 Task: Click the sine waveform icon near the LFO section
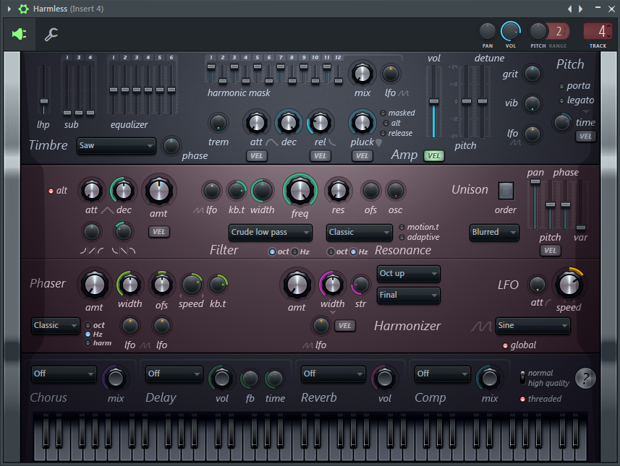pos(482,327)
